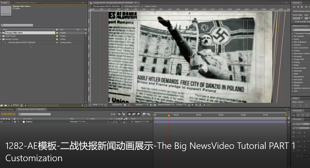Click Interpret Footage icon in Project panel
The height and width of the screenshot is (168, 310).
pyautogui.click(x=2, y=105)
